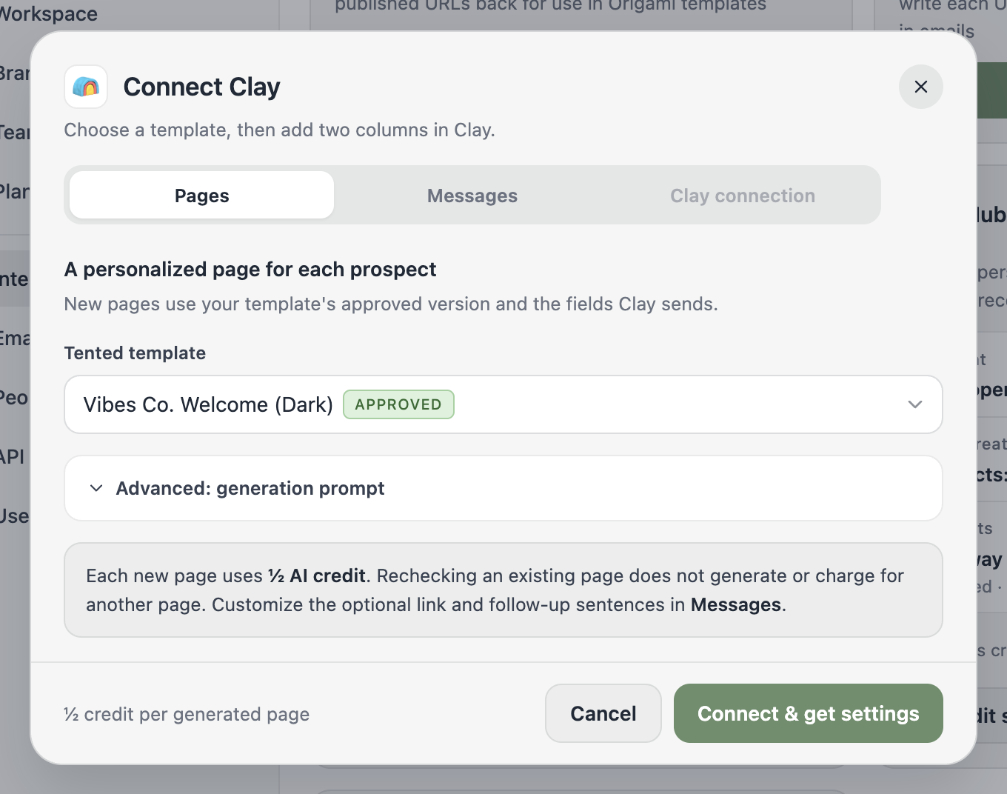Image resolution: width=1007 pixels, height=794 pixels.
Task: Click Connect & get settings
Action: tap(808, 713)
